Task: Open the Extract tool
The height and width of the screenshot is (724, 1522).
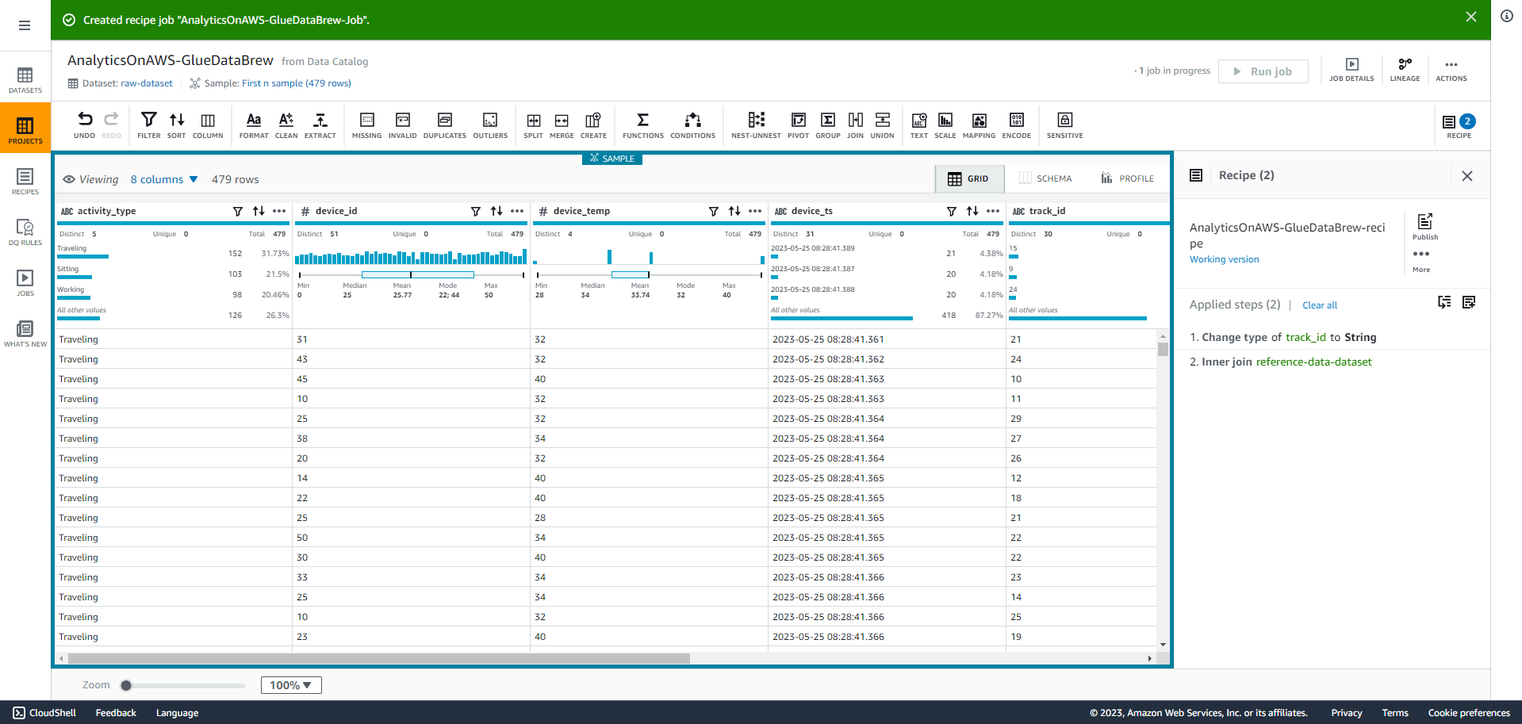Action: [320, 125]
